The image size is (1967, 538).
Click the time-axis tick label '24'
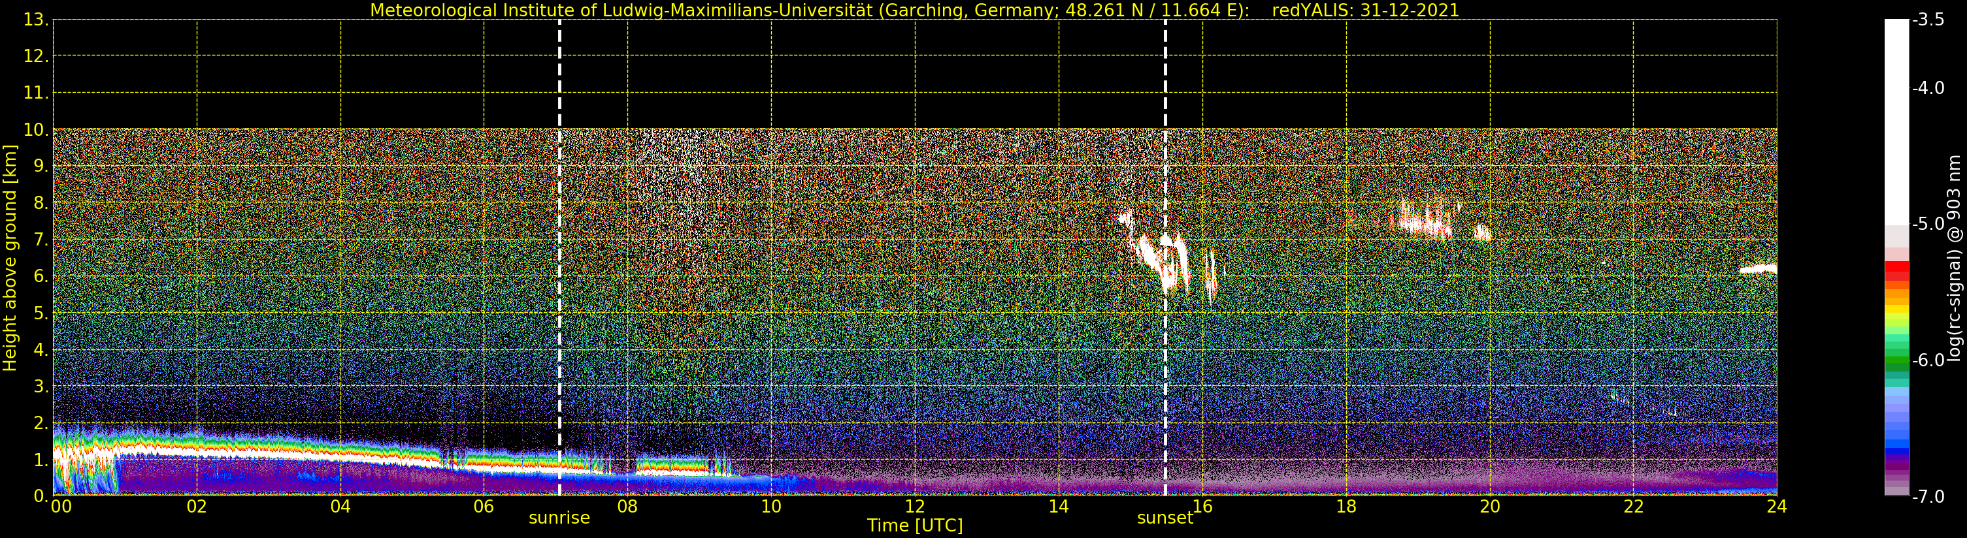point(1777,507)
